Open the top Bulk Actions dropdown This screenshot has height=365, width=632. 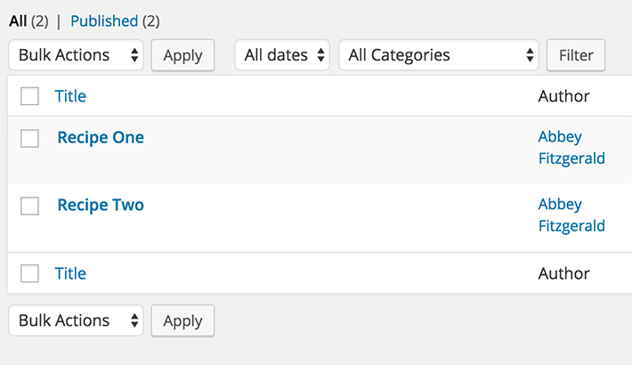(77, 55)
